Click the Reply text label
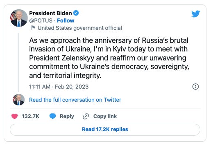Viewport: 213px width, 147px height. tap(67, 116)
